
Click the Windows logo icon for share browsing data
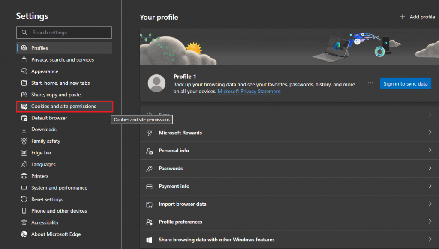pyautogui.click(x=150, y=240)
